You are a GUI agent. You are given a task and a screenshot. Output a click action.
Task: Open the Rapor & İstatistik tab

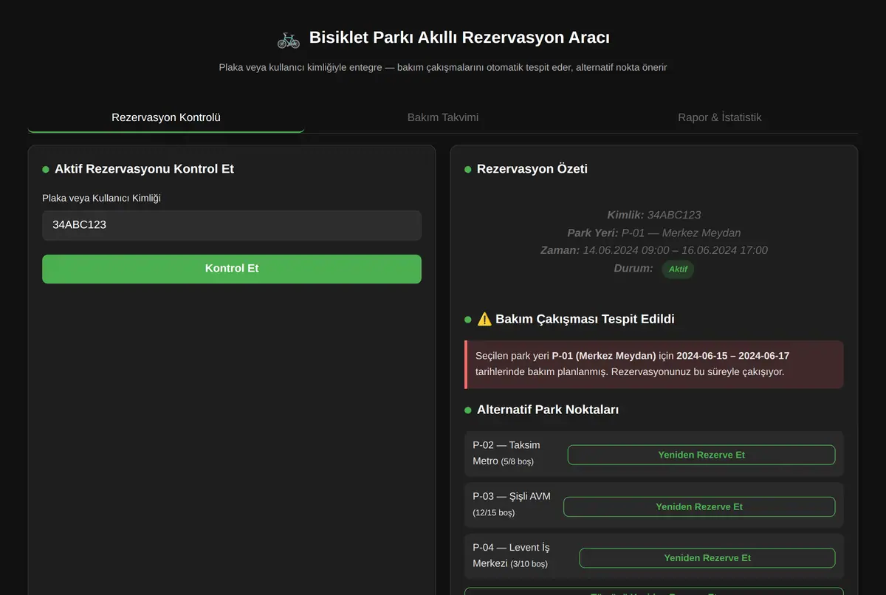point(720,117)
